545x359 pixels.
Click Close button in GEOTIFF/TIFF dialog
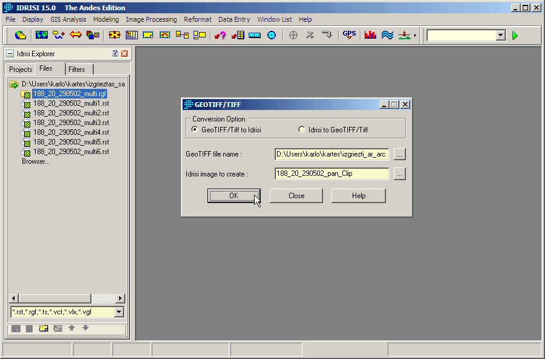pos(296,196)
